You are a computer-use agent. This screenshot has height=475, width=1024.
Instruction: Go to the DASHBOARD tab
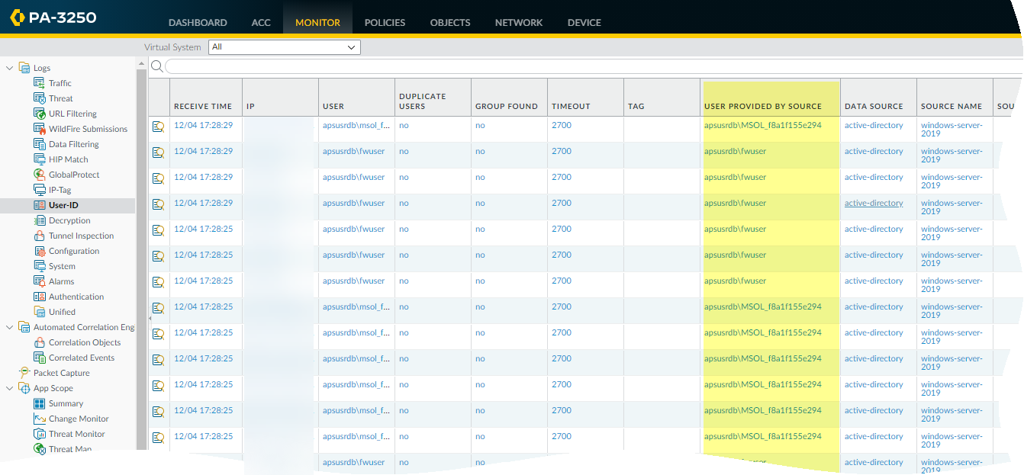pyautogui.click(x=198, y=22)
